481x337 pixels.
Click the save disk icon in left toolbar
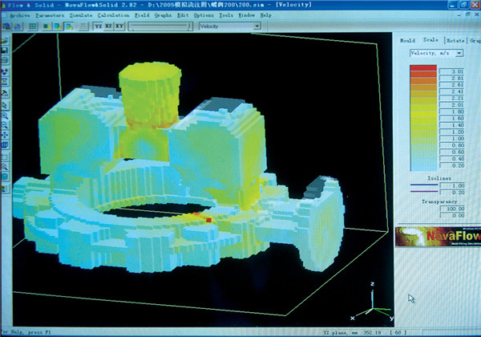5,51
